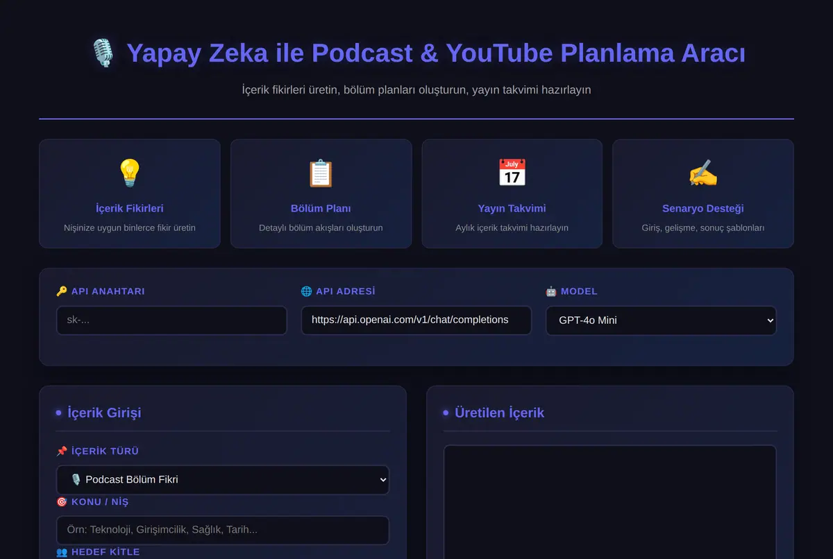This screenshot has height=559, width=833.
Task: Click the main title Yapay Zeka ile Podcast
Action: (436, 53)
